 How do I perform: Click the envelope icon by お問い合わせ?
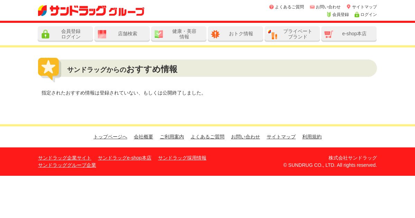312,7
